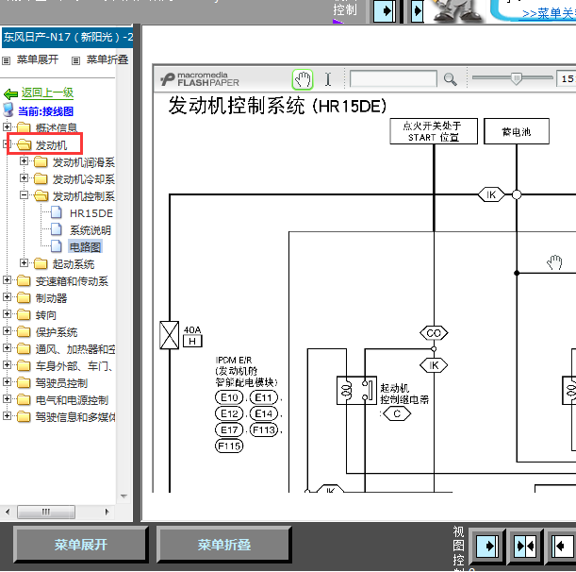Screen dimensions: 576x572
Task: Expand the 变速箱和传动系 node
Action: (7, 280)
